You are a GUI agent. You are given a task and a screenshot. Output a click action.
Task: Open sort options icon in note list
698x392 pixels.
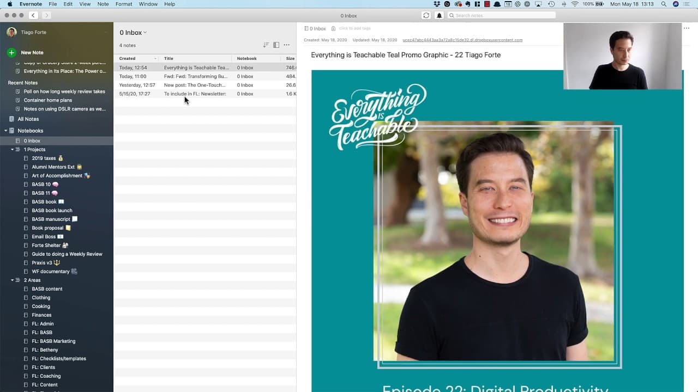266,45
